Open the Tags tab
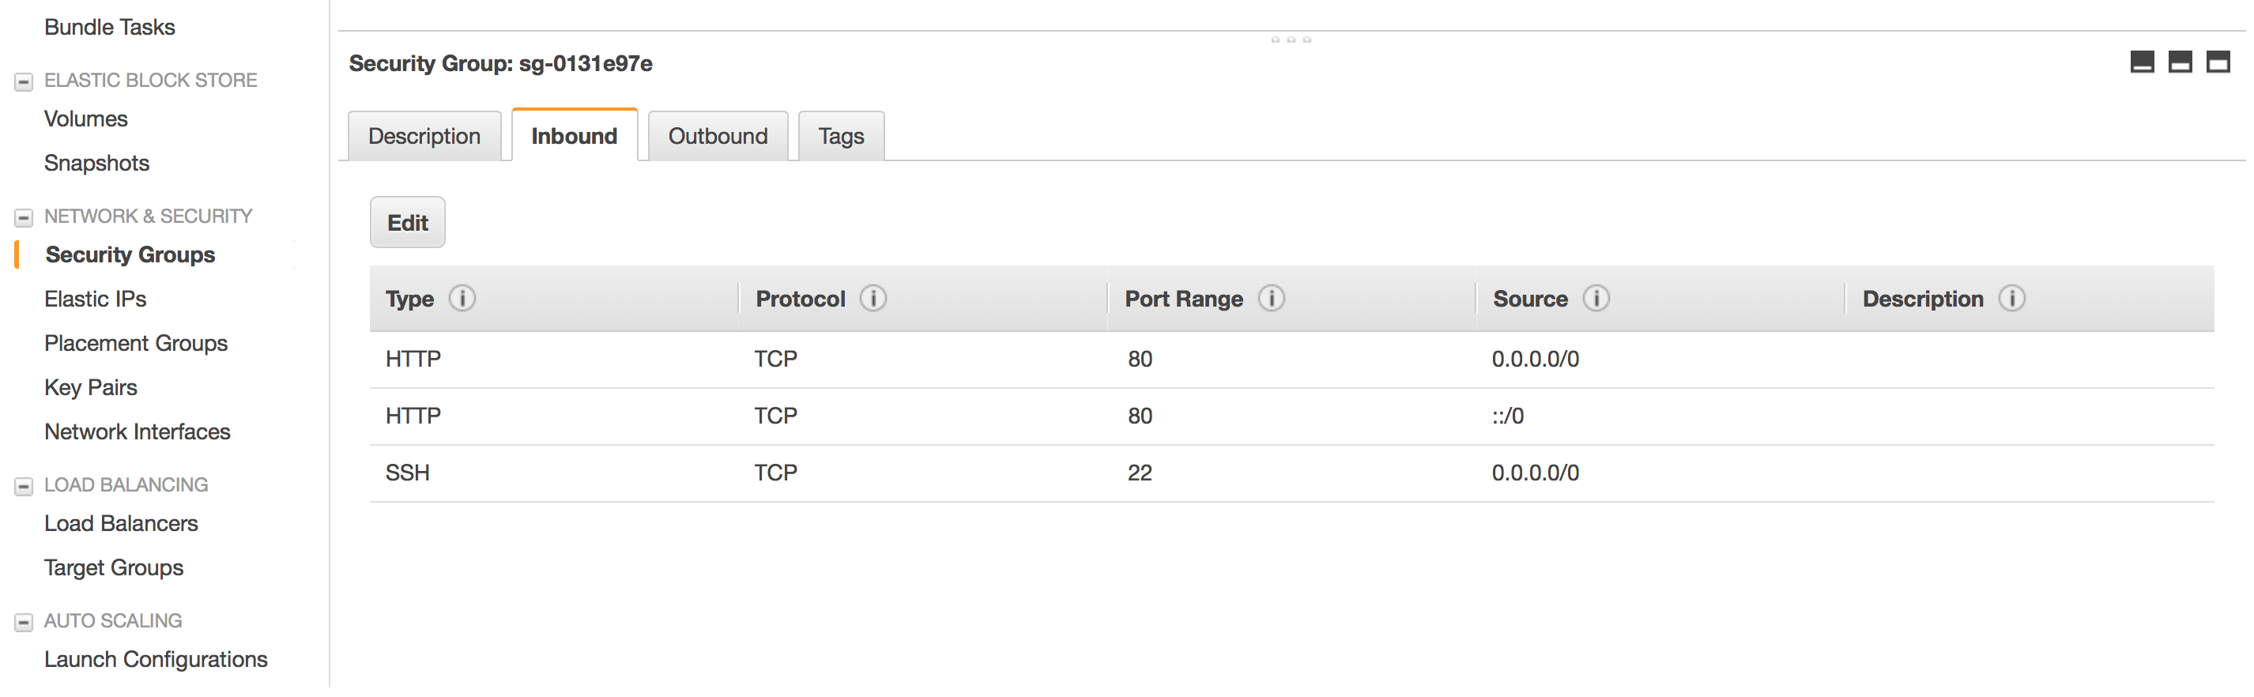 click(x=841, y=137)
